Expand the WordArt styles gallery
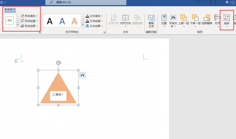This screenshot has height=139, width=236. [x=83, y=25]
